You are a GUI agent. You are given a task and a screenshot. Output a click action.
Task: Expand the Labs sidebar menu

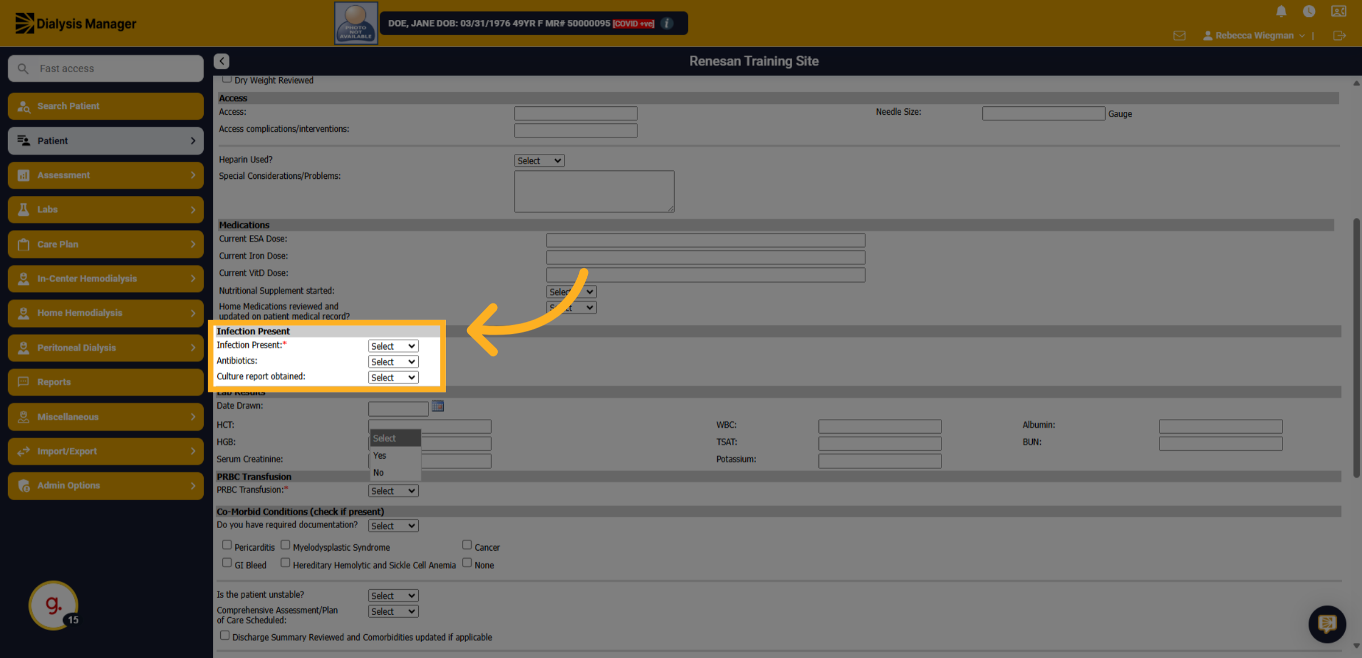coord(106,209)
